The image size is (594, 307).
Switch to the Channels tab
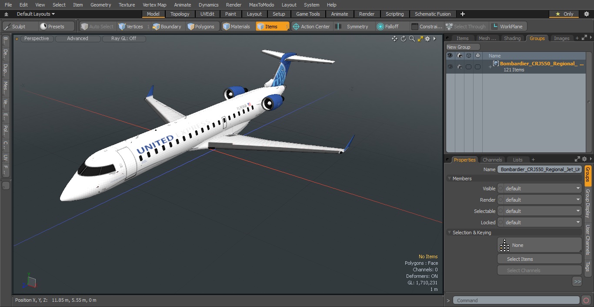pyautogui.click(x=492, y=160)
